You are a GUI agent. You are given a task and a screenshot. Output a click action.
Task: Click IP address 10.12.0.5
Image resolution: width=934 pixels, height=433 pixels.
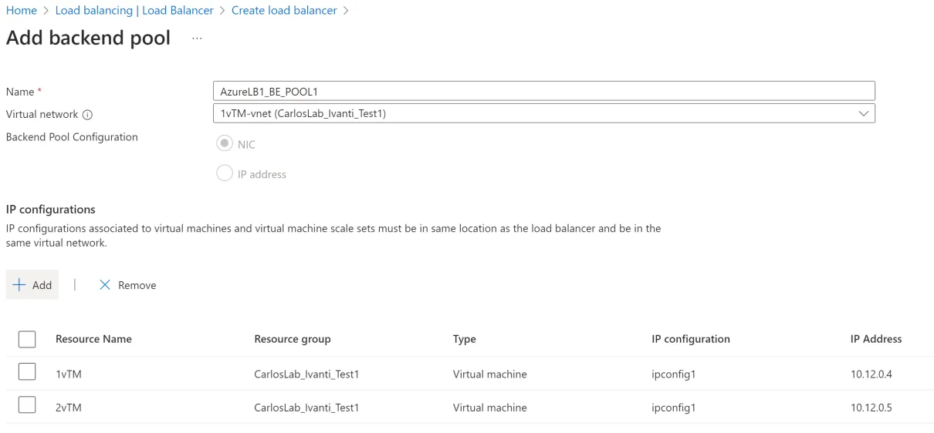pos(871,408)
